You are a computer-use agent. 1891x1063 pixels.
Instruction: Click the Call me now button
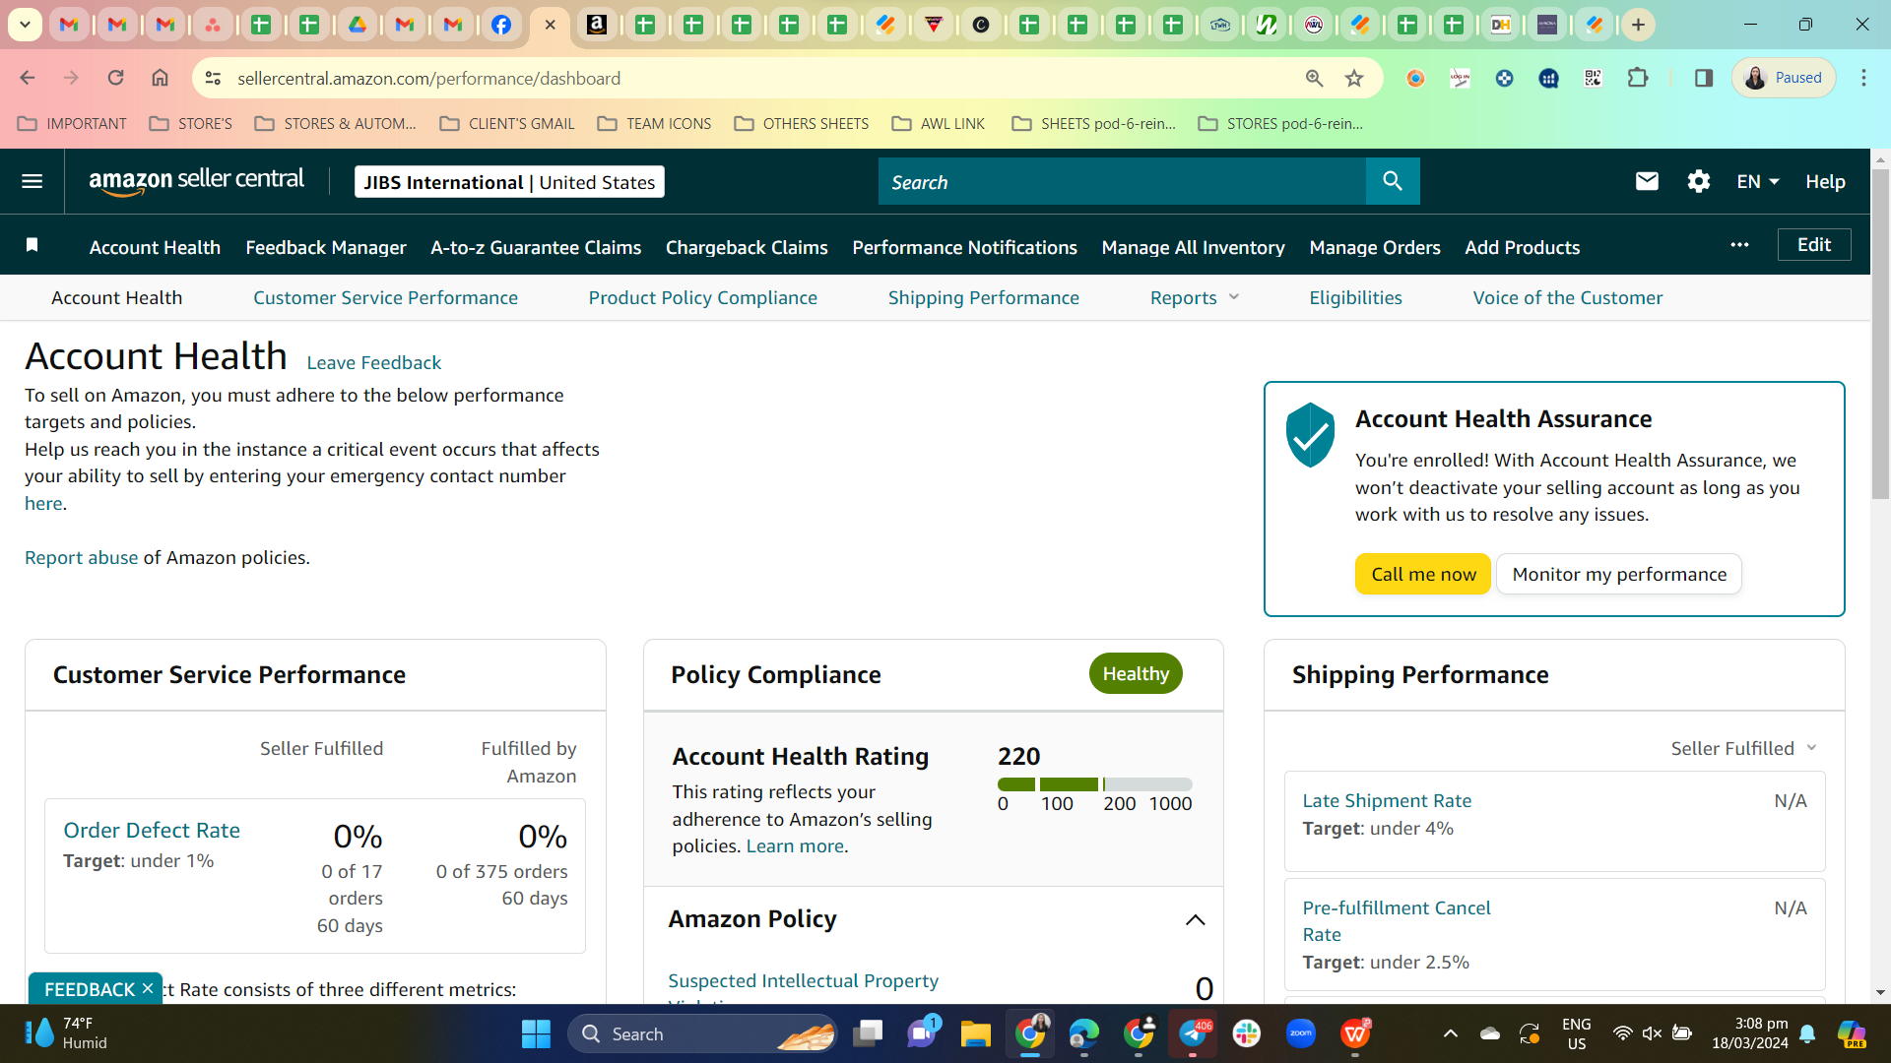tap(1423, 574)
